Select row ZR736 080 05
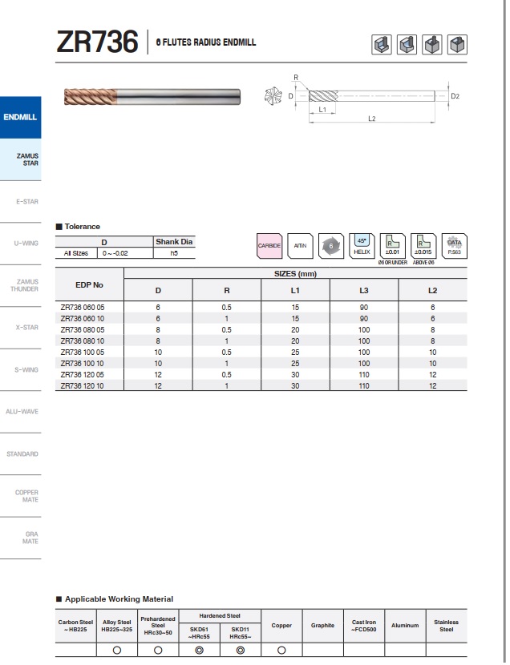Image resolution: width=510 pixels, height=665 pixels. (261, 329)
